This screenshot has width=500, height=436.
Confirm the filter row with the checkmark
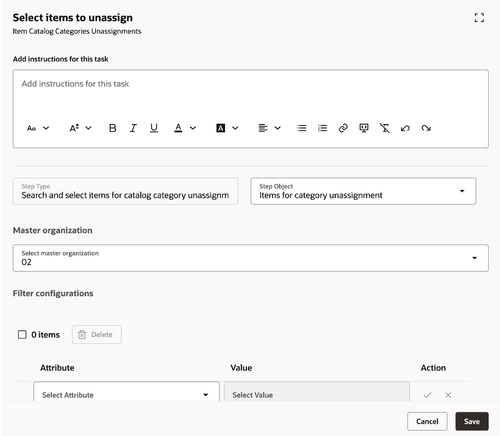(x=427, y=395)
